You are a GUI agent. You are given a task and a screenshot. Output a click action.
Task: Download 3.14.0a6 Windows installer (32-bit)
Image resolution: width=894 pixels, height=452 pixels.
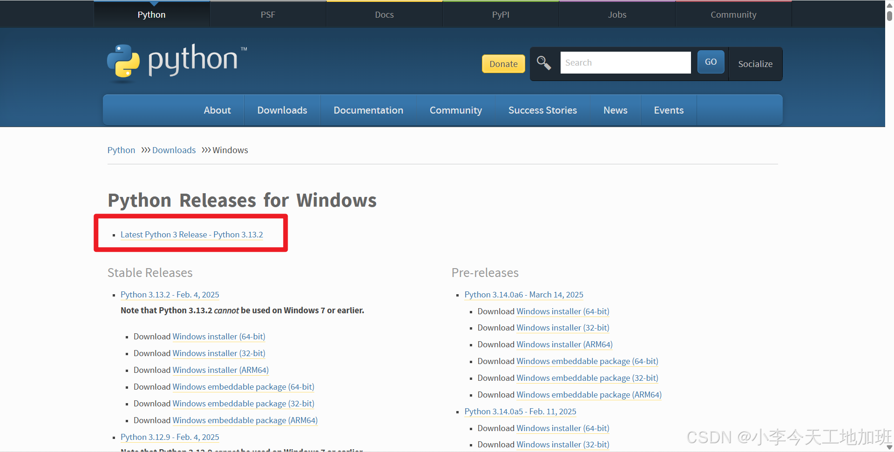563,328
